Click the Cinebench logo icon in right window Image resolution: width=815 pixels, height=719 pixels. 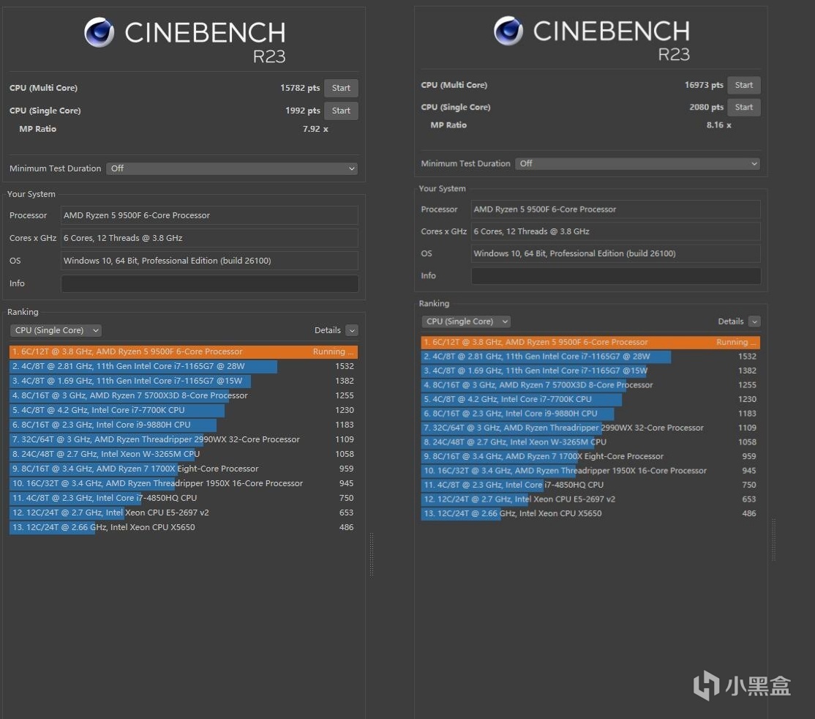click(x=508, y=30)
